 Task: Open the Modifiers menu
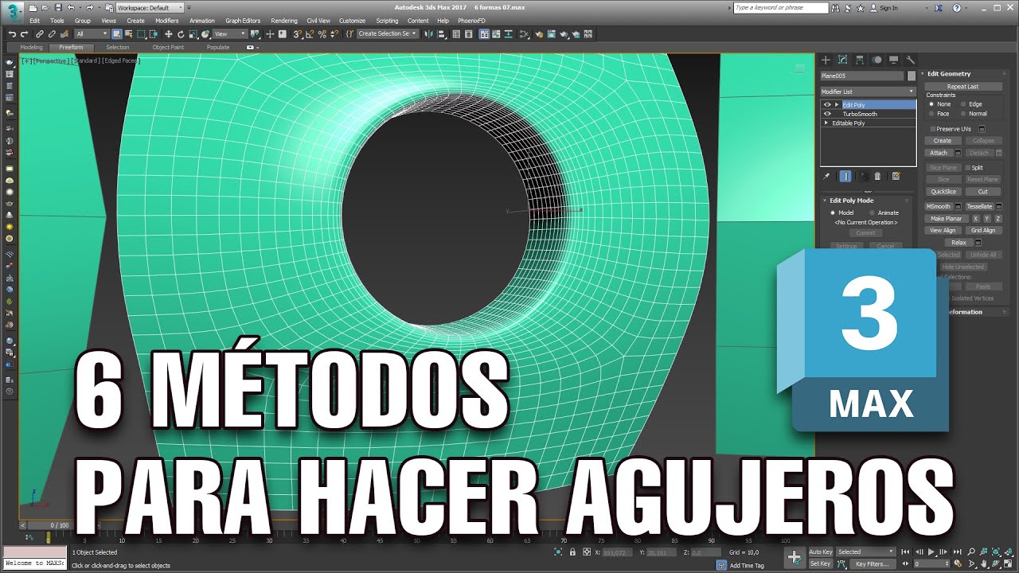tap(166, 21)
